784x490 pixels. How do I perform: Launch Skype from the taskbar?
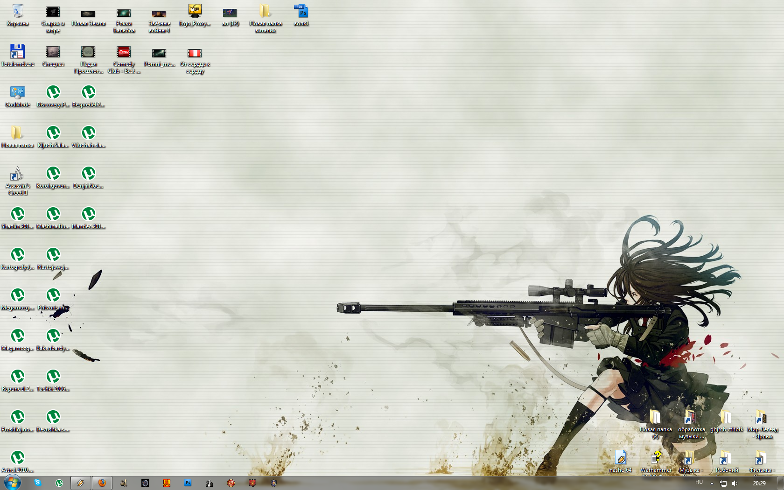tap(37, 483)
